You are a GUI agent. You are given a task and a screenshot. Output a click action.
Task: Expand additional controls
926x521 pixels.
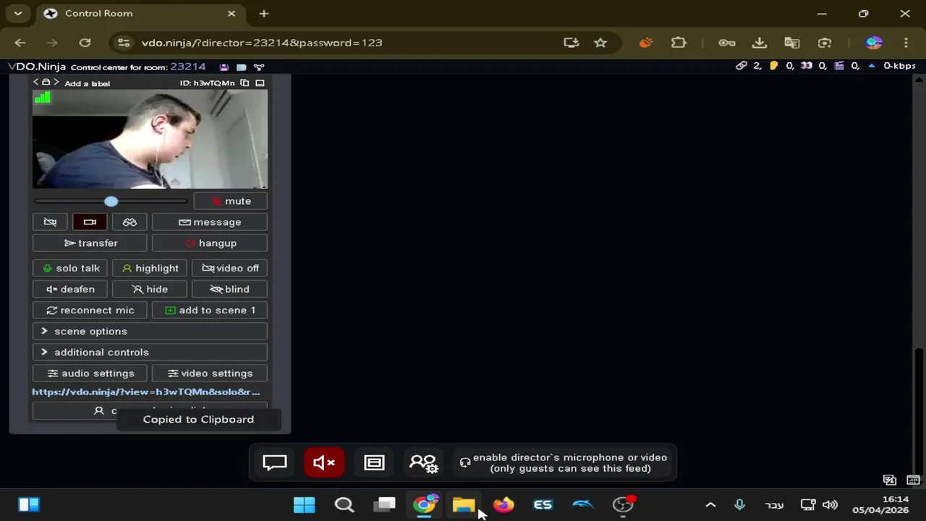coord(150,352)
